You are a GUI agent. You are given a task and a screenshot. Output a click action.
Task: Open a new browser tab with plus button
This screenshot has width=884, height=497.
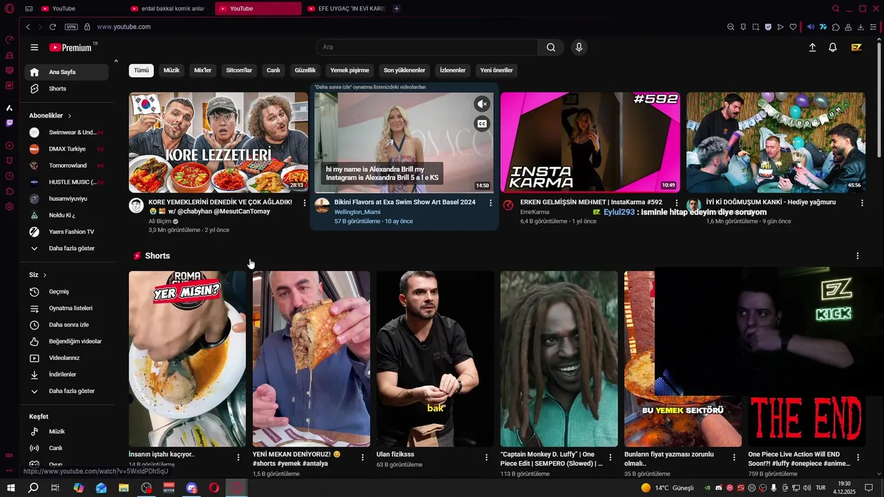point(396,8)
